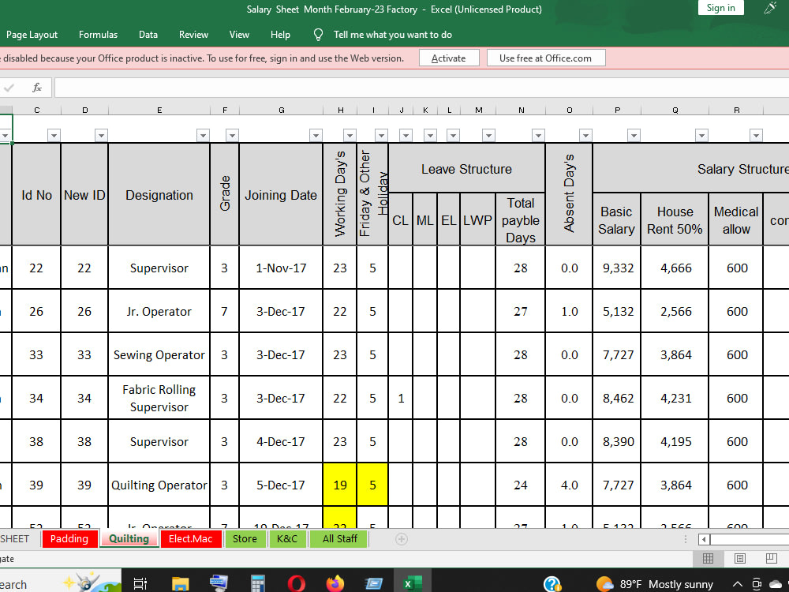Select the Quilting sheet tab

(x=129, y=538)
